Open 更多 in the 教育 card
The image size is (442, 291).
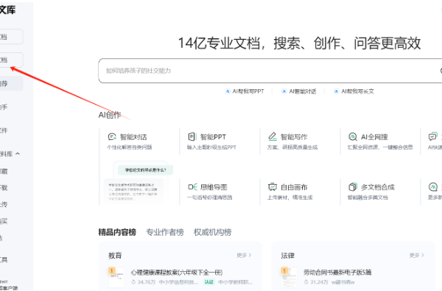coord(244,255)
